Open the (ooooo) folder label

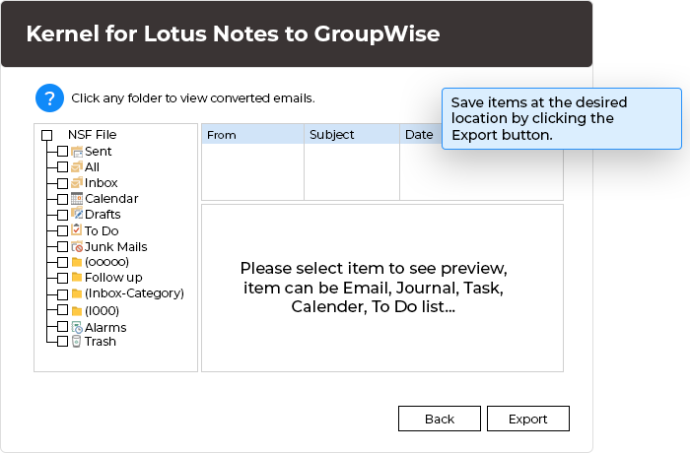106,262
